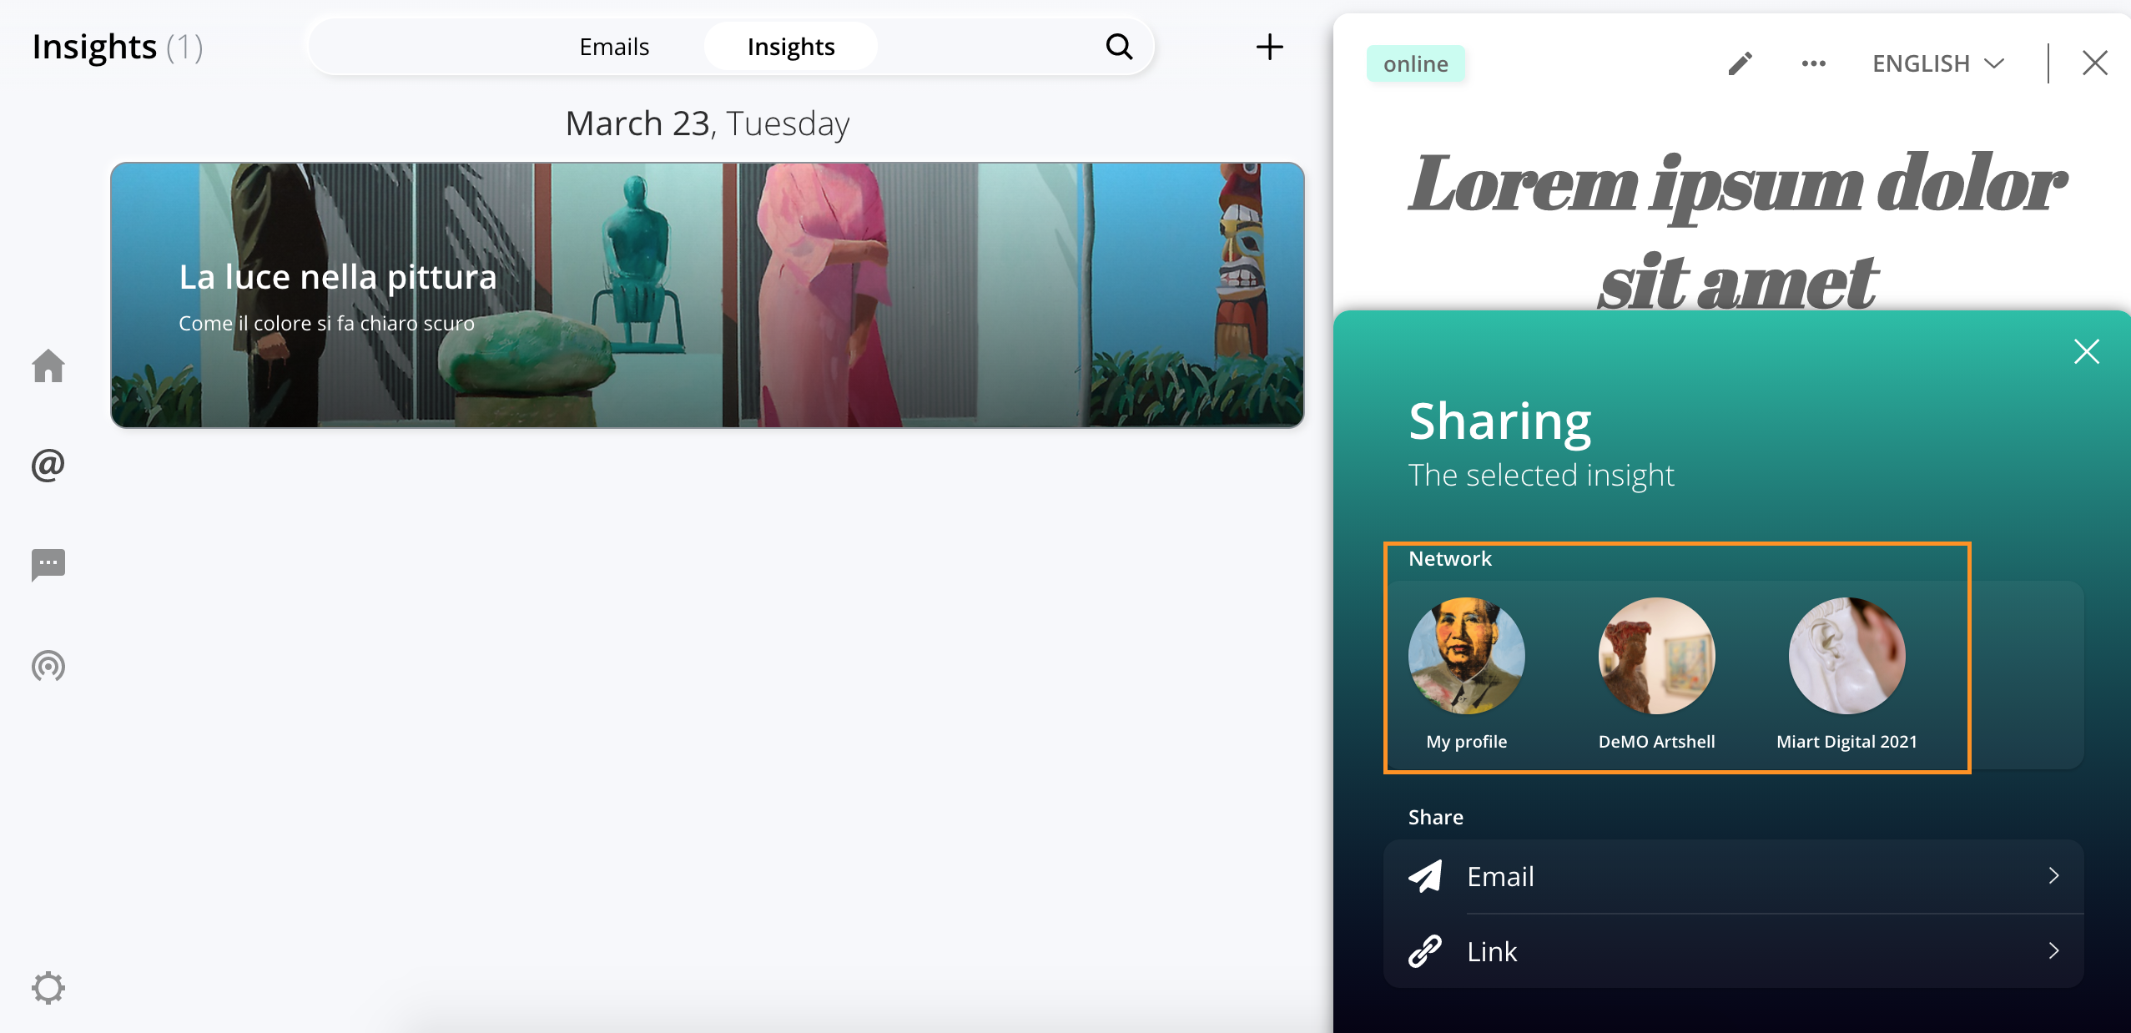This screenshot has width=2131, height=1033.
Task: Switch to the Insights tab
Action: pos(790,47)
